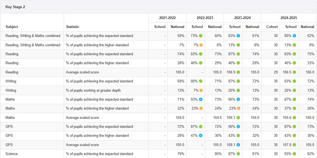Click orange square beside 2023-2024 Maths 23%
The image size is (317, 158).
coord(239,108)
